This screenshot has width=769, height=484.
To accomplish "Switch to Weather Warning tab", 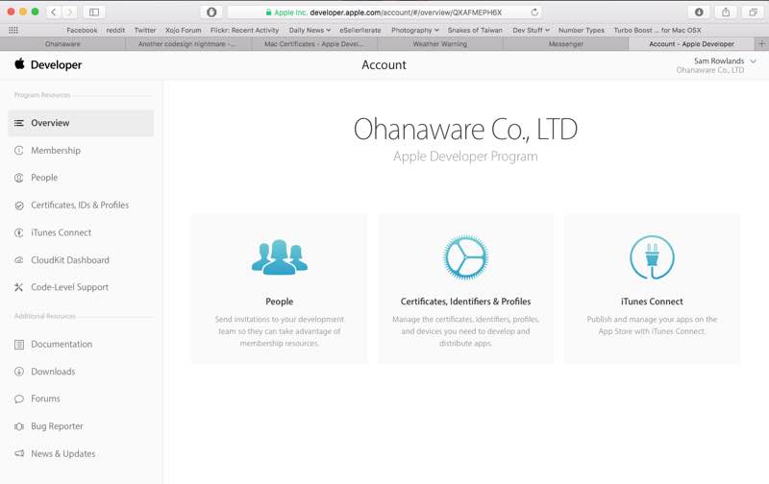I will point(440,43).
